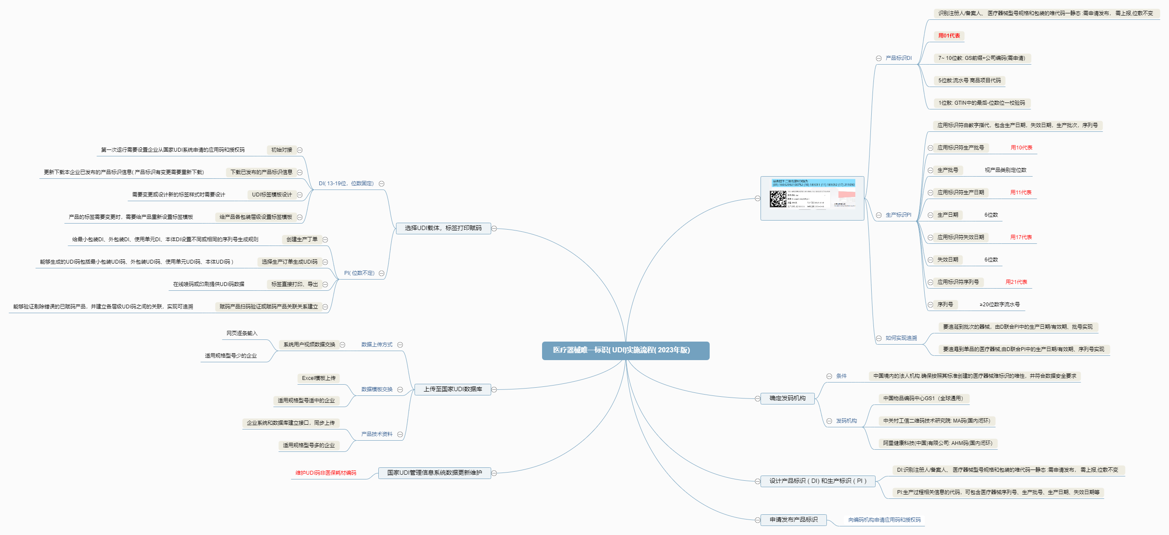
Task: Select the 设计产品标识(DI)和生产标识(PI) node
Action: coord(818,481)
